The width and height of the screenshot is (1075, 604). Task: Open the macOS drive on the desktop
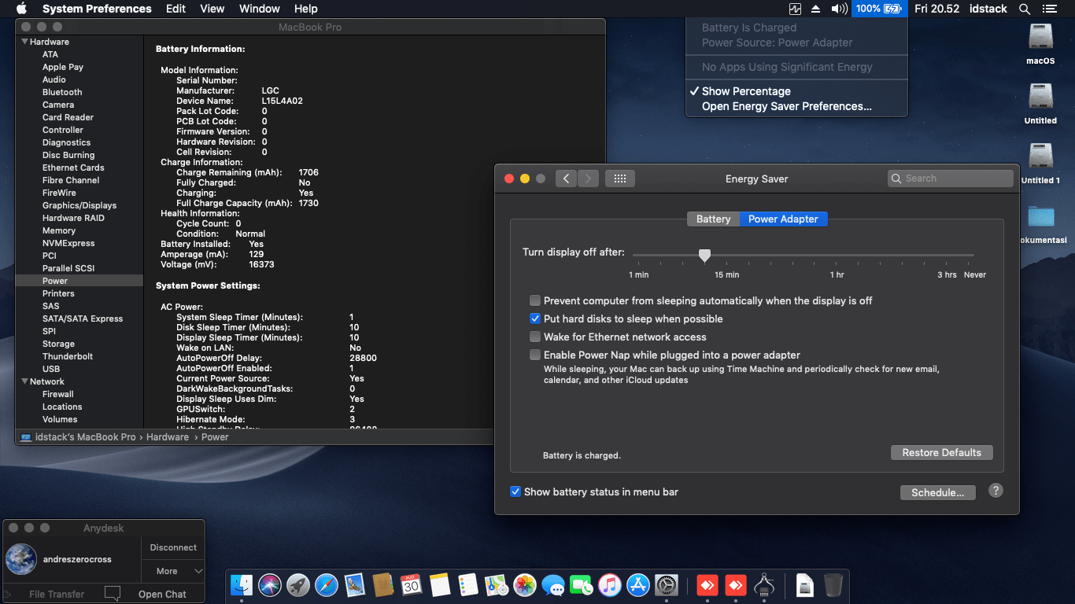[1040, 37]
